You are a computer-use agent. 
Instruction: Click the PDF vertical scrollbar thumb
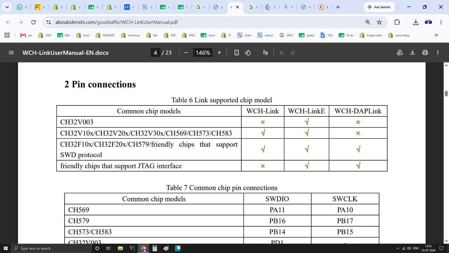447,93
